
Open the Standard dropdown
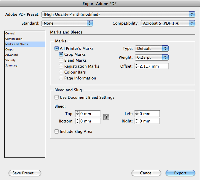(x=67, y=23)
